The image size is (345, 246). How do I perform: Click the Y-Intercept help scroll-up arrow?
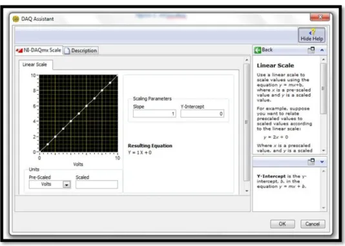323,171
